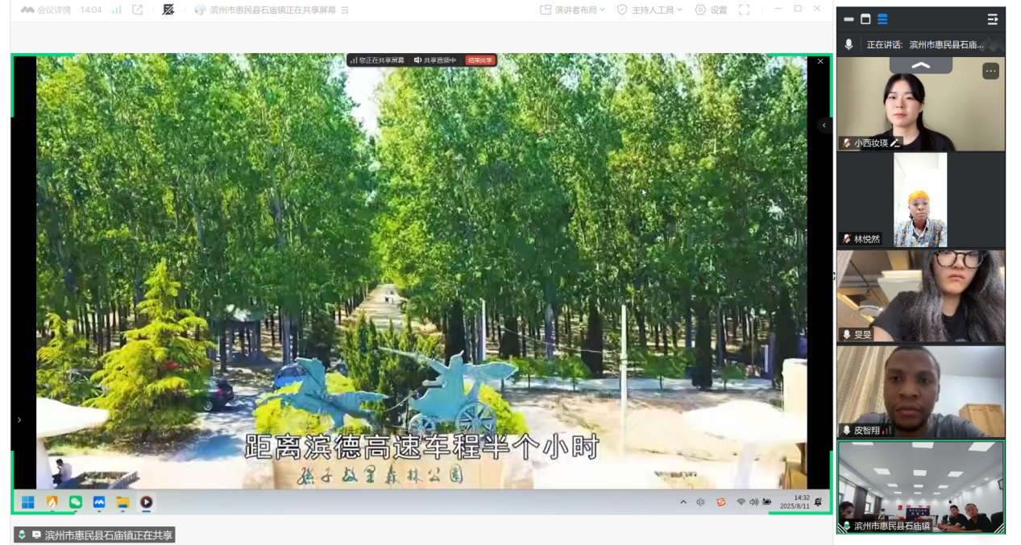Expand left side panel with arrow
The image size is (1021, 545).
point(19,419)
